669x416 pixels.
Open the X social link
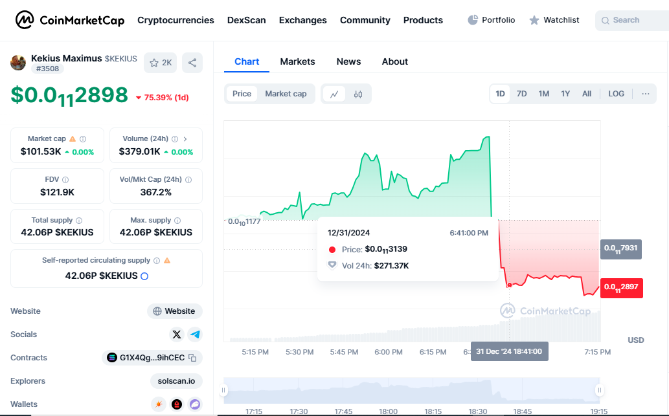(177, 334)
